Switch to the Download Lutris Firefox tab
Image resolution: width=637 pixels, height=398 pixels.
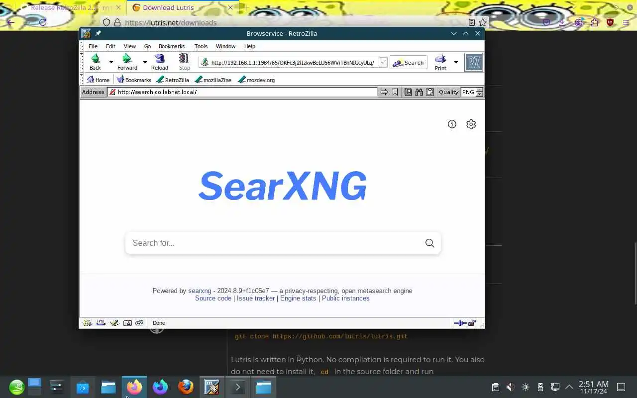click(x=182, y=7)
